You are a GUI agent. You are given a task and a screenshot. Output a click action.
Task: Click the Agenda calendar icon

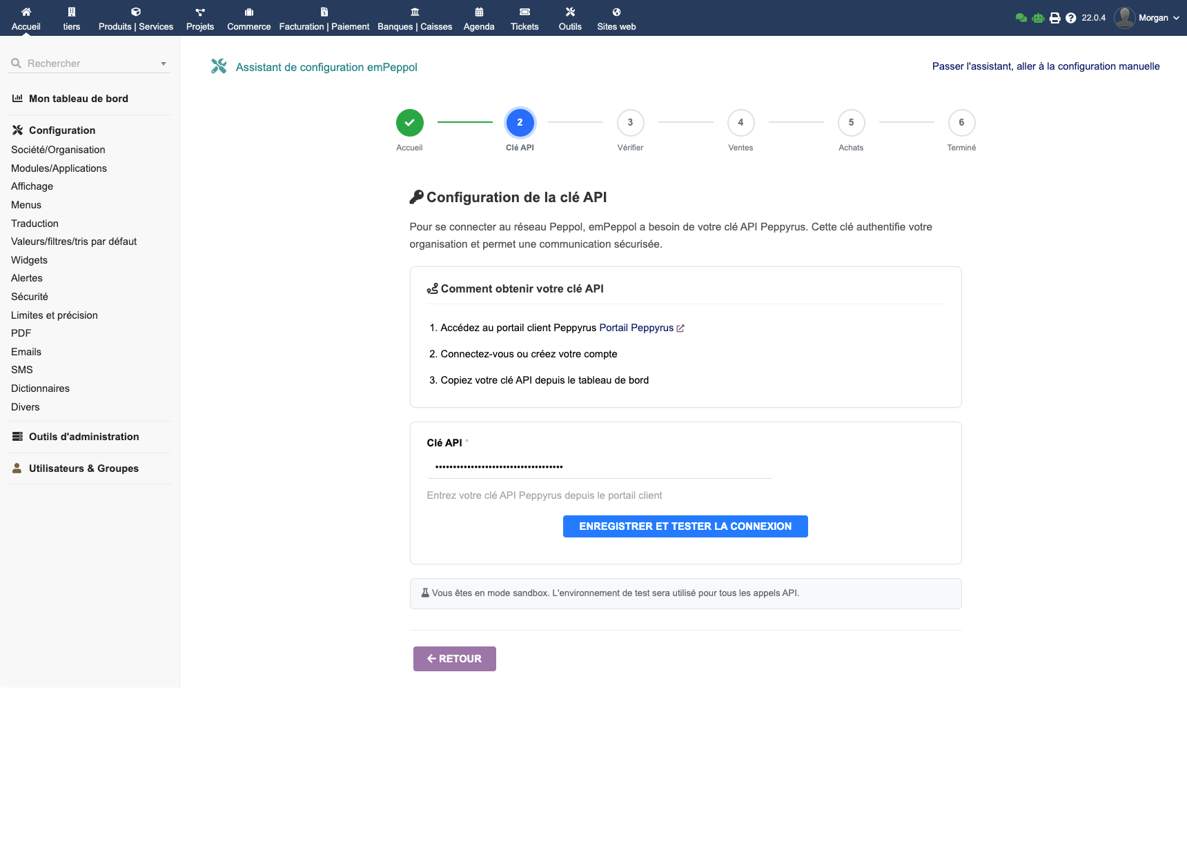tap(479, 12)
